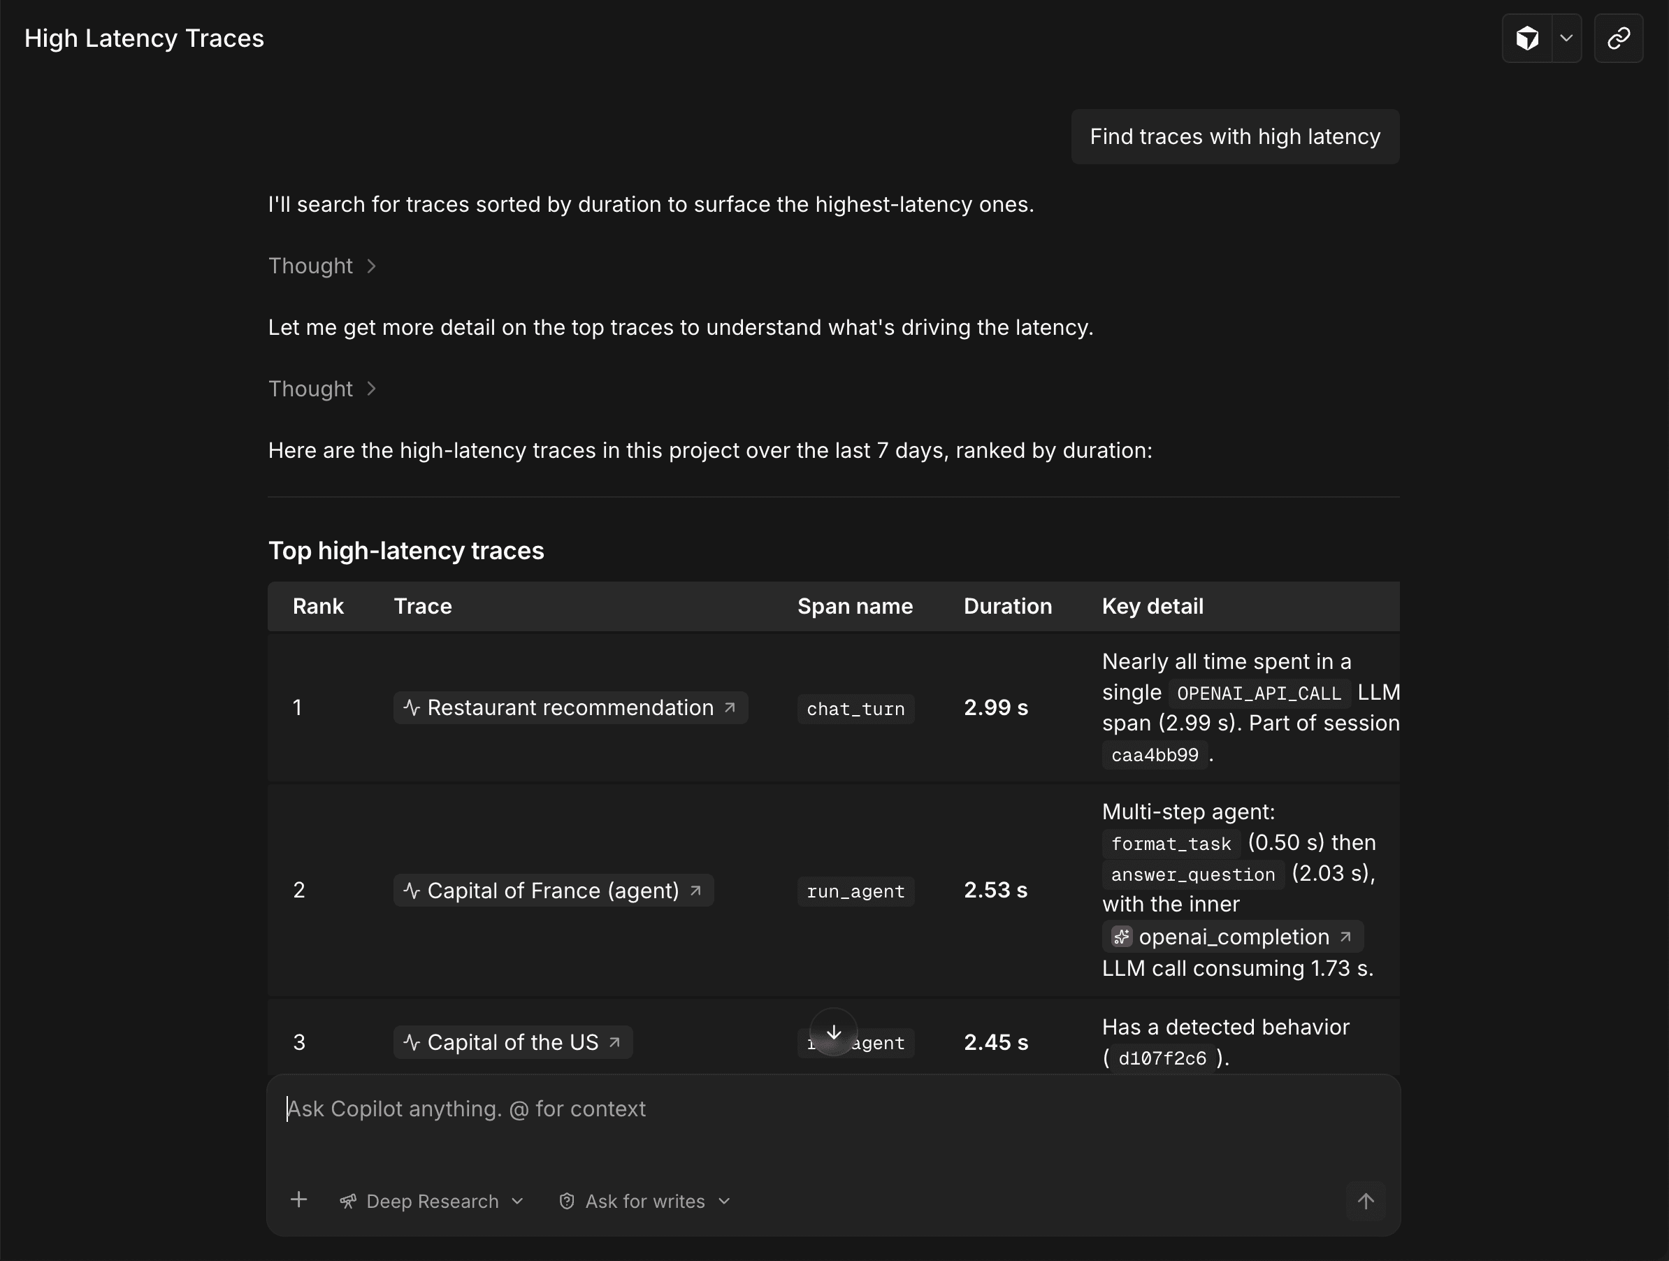Click the format_task code tag

[1171, 844]
